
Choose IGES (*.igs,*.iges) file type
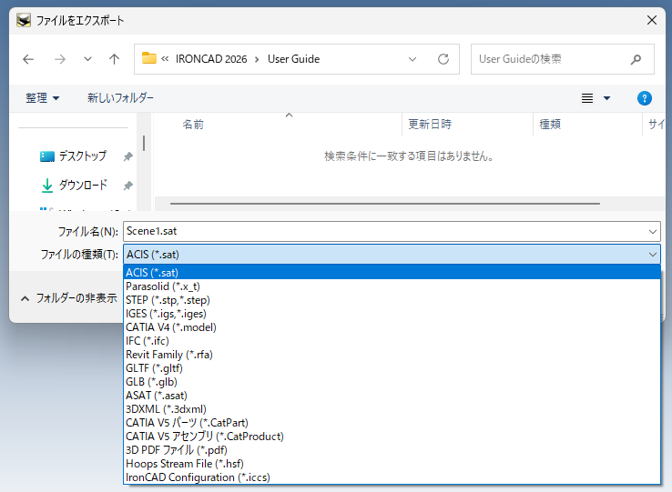pos(392,314)
